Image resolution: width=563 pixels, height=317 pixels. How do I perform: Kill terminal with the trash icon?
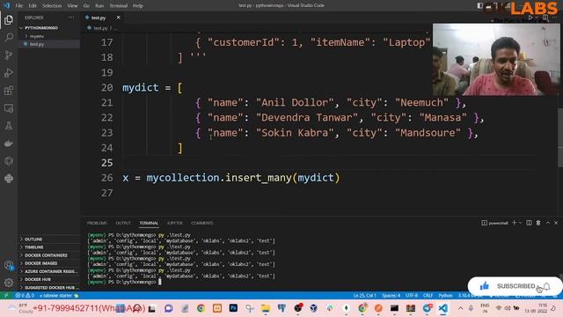tap(538, 223)
